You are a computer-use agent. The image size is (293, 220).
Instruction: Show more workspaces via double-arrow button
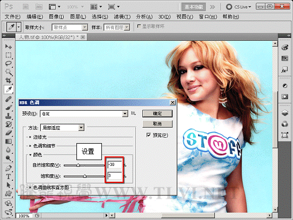(212, 7)
